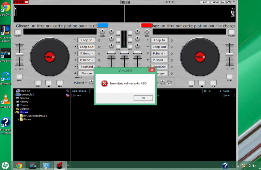The width and height of the screenshot is (261, 170).
Task: Close the VirtualDJ error dialog with X
Action: [152, 70]
